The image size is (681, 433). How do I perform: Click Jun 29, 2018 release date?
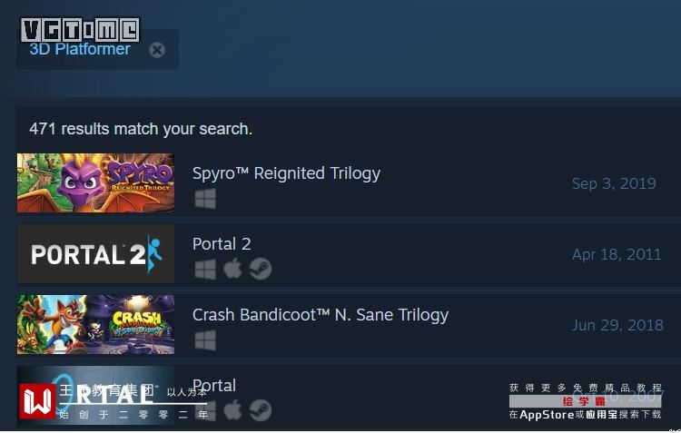tap(617, 325)
